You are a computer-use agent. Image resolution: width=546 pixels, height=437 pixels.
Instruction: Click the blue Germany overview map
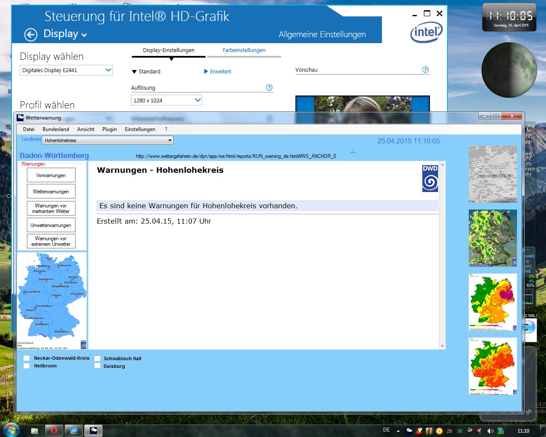click(51, 299)
